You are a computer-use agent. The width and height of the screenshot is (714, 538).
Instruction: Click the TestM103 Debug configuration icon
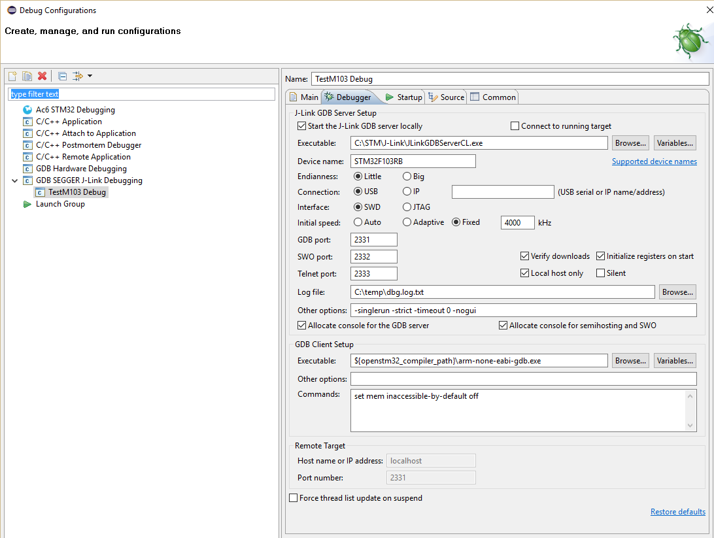[40, 193]
